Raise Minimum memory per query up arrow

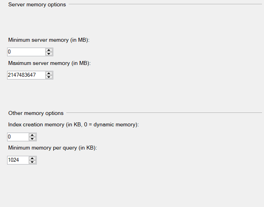[32, 158]
